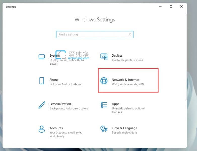Viewport: 197px width, 151px height.
Task: Select the Network & Internet title
Action: coord(125,80)
